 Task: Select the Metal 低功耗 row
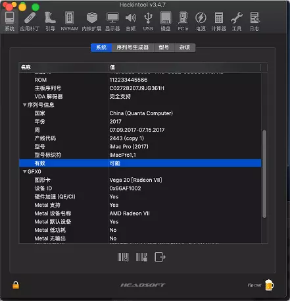[140, 230]
